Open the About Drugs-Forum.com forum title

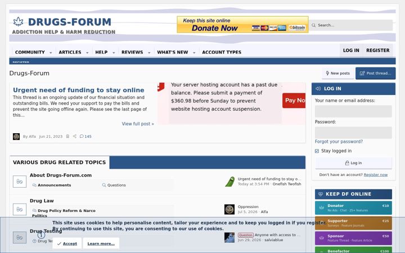pyautogui.click(x=61, y=175)
